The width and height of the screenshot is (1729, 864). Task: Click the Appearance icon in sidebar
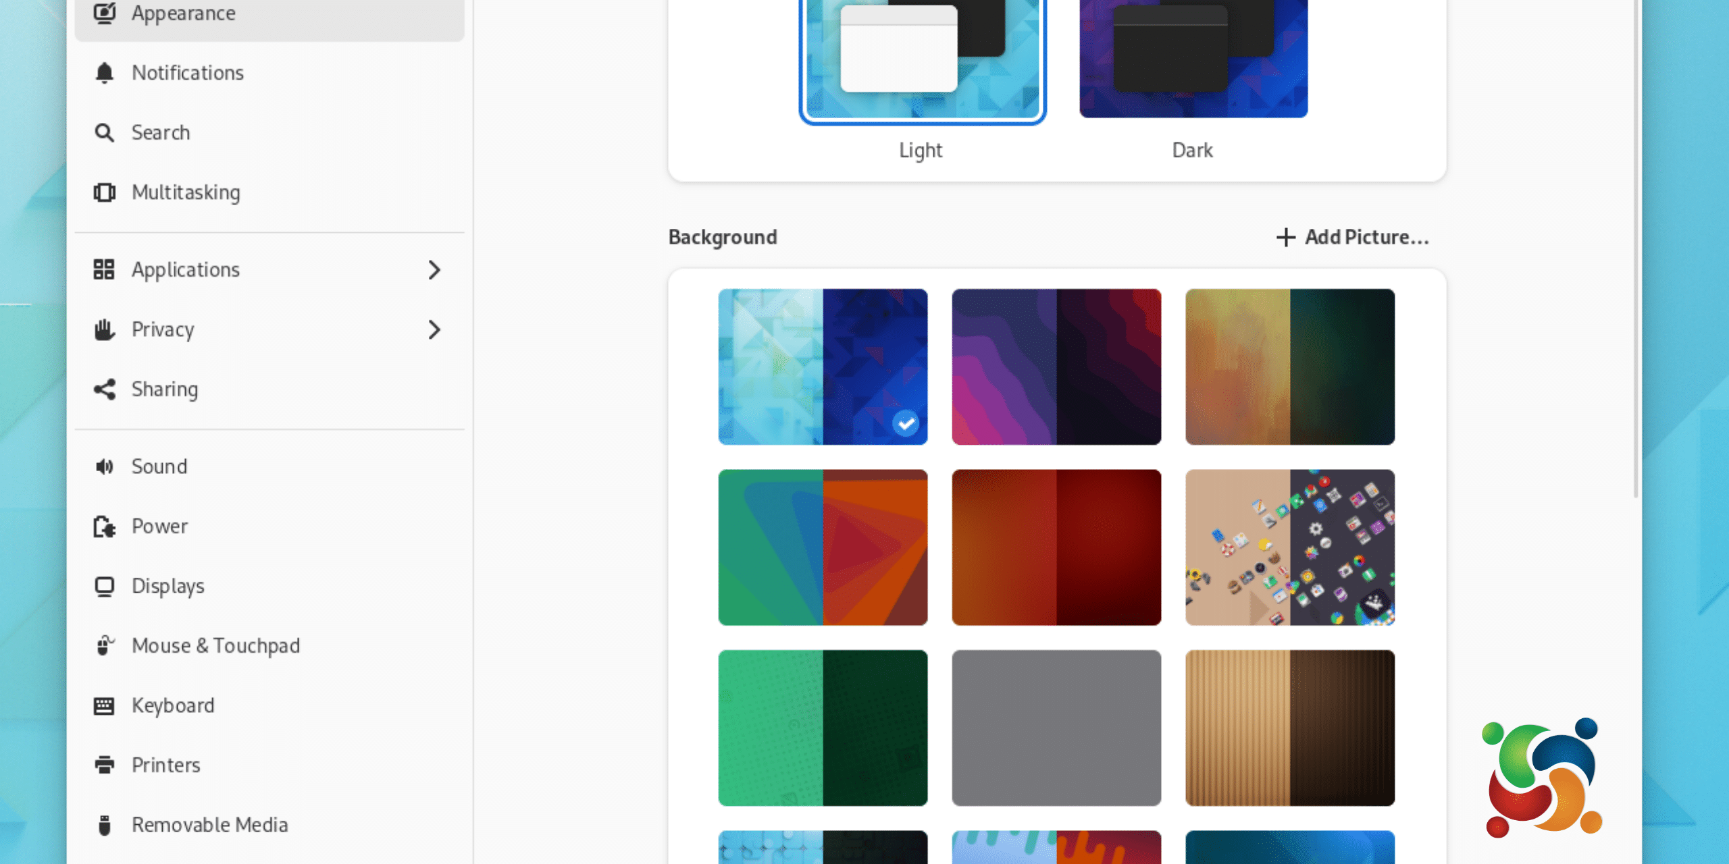[104, 13]
